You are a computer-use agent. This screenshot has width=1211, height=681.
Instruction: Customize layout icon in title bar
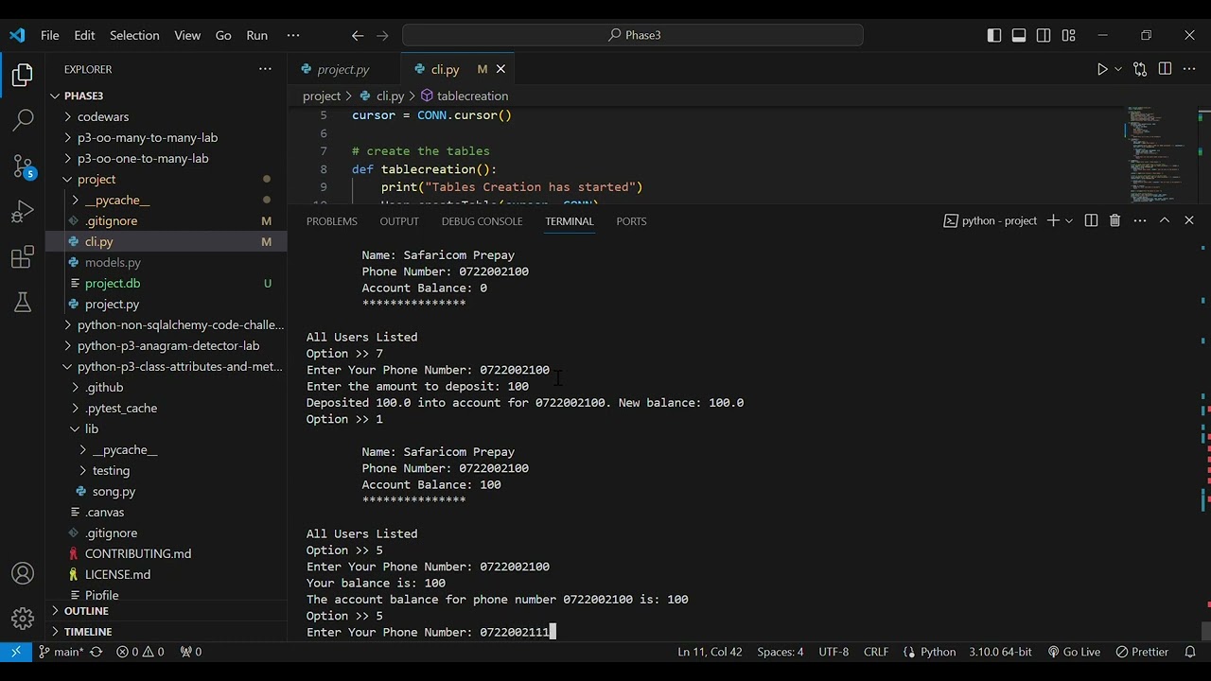pos(1068,35)
